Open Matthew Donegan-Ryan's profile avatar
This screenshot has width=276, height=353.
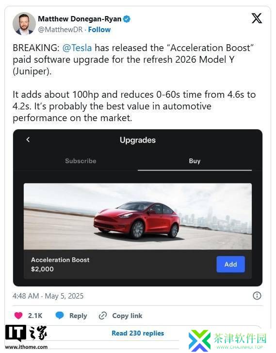(x=24, y=24)
